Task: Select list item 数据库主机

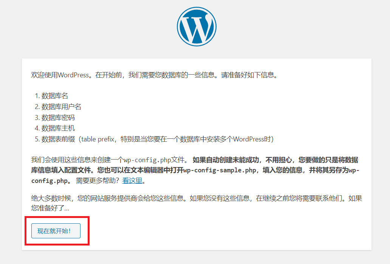Action: coord(58,128)
